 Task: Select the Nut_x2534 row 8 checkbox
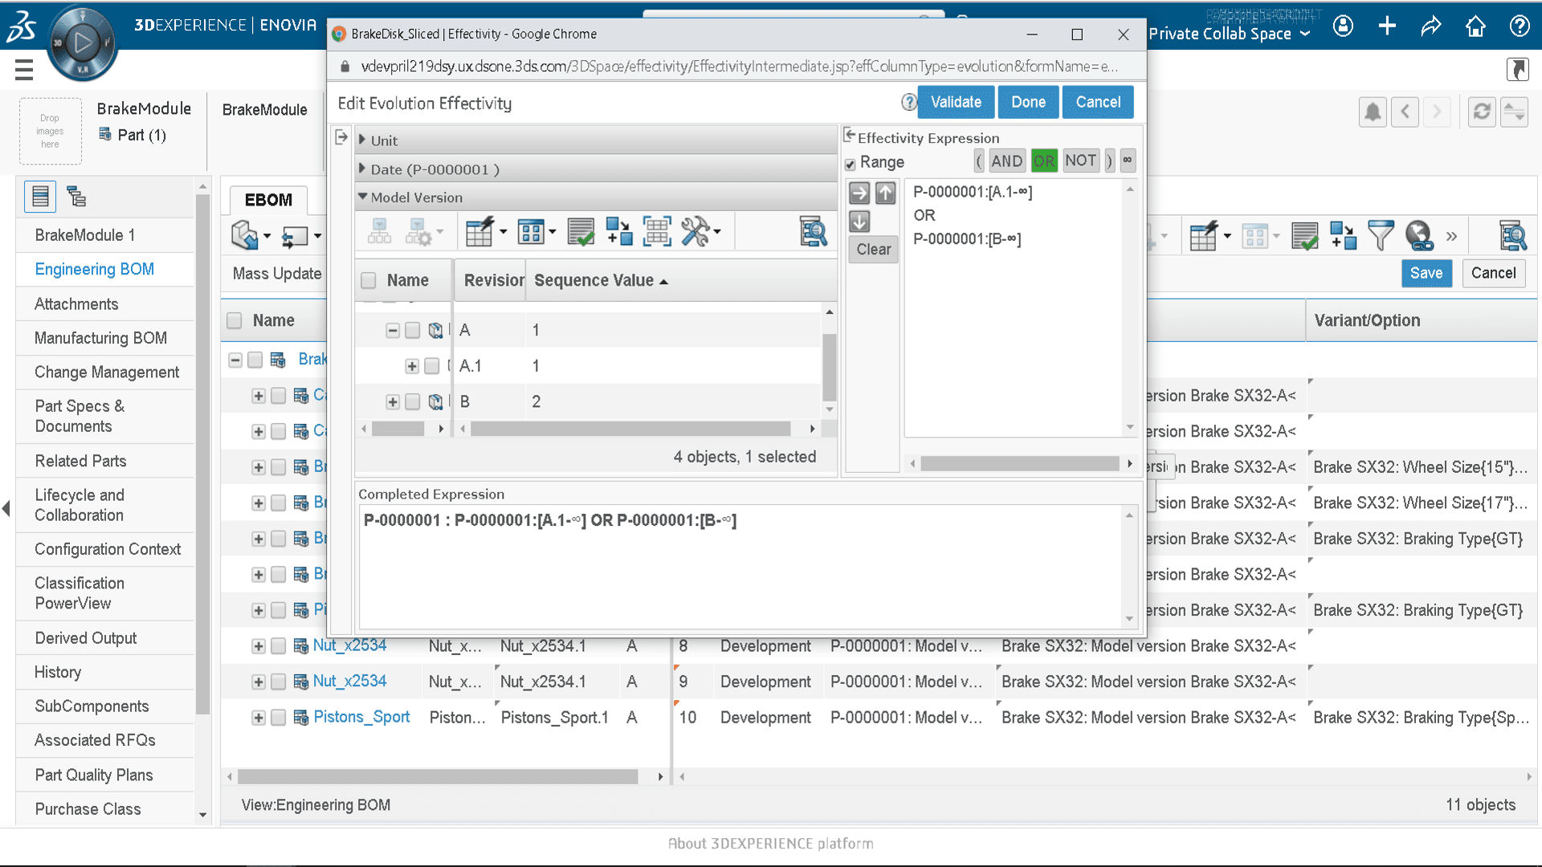coord(279,646)
